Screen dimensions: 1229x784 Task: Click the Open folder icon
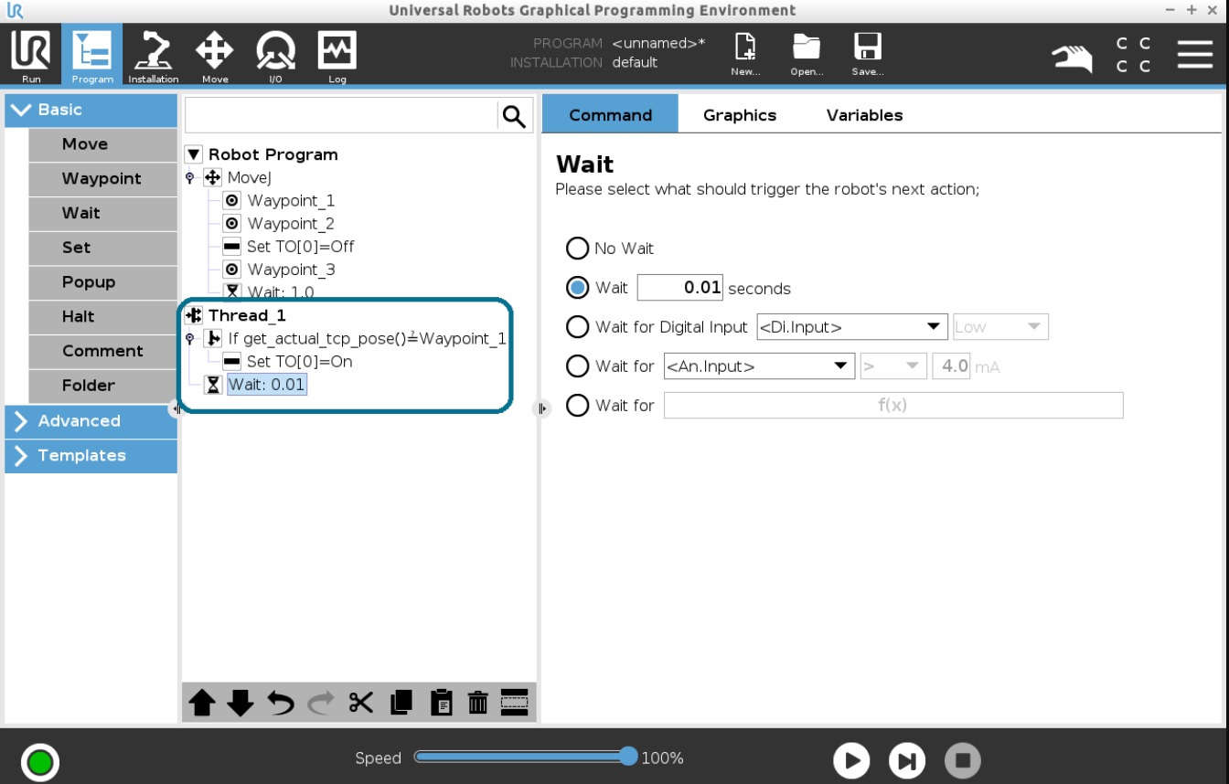(x=807, y=55)
